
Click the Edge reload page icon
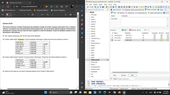click(x=8, y=7)
